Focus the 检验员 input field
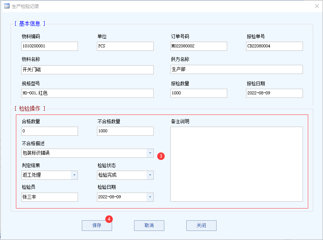 coord(50,197)
